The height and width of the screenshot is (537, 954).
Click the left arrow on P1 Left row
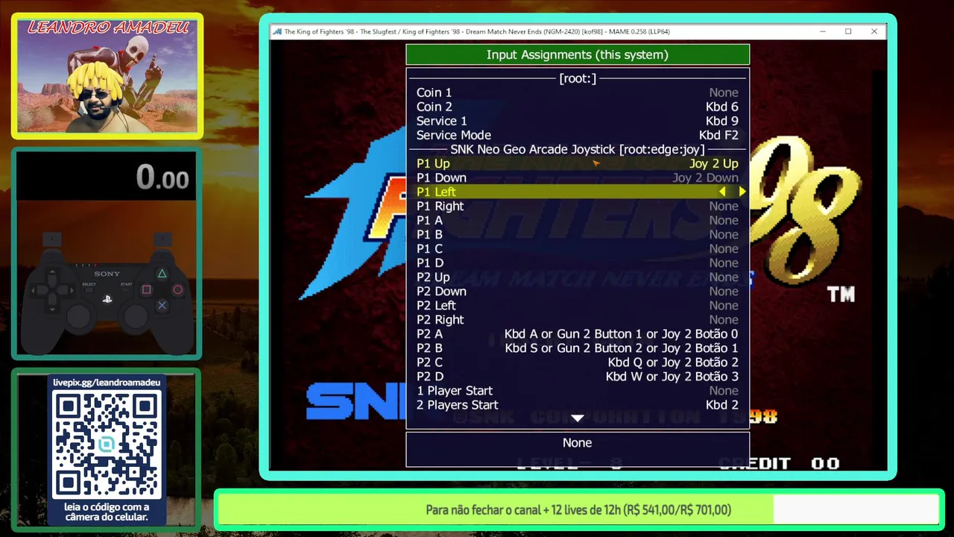tap(721, 192)
